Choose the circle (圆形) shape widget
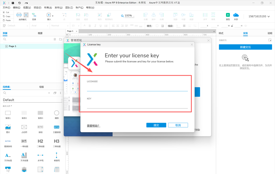 56,113
